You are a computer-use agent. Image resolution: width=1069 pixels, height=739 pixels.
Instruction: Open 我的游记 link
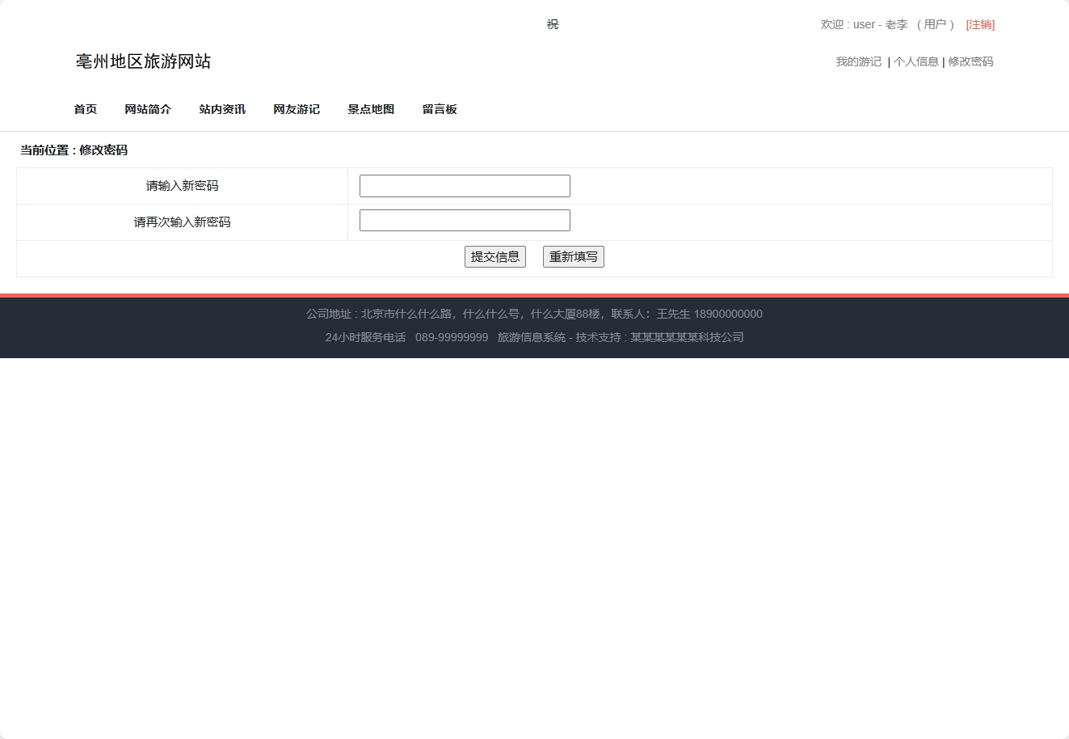coord(859,61)
